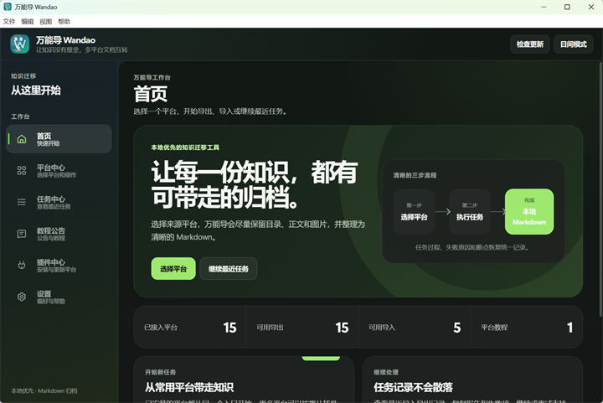603x403 pixels.
Task: Click the 从常用平台带走知识 card heading
Action: pos(189,387)
